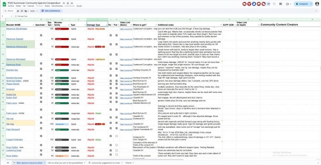This screenshot has width=321, height=165.
Task: Select the Poison tag in Flesh Larva mortar row
Action: click(x=98, y=113)
